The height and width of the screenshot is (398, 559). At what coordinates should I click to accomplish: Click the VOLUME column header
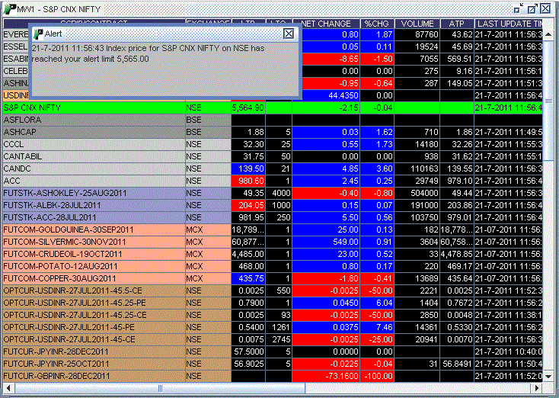pyautogui.click(x=417, y=24)
